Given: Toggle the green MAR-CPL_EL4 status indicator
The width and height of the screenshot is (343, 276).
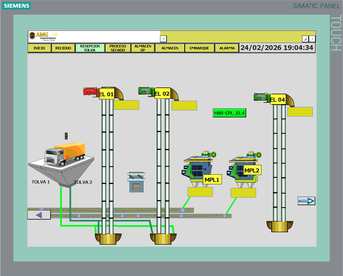Looking at the screenshot, I should tap(229, 113).
